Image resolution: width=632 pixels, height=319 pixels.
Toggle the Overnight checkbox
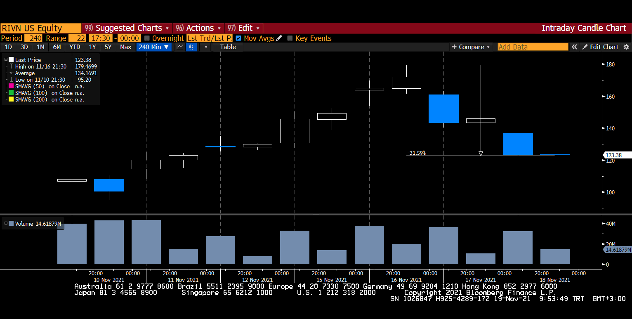tap(147, 38)
